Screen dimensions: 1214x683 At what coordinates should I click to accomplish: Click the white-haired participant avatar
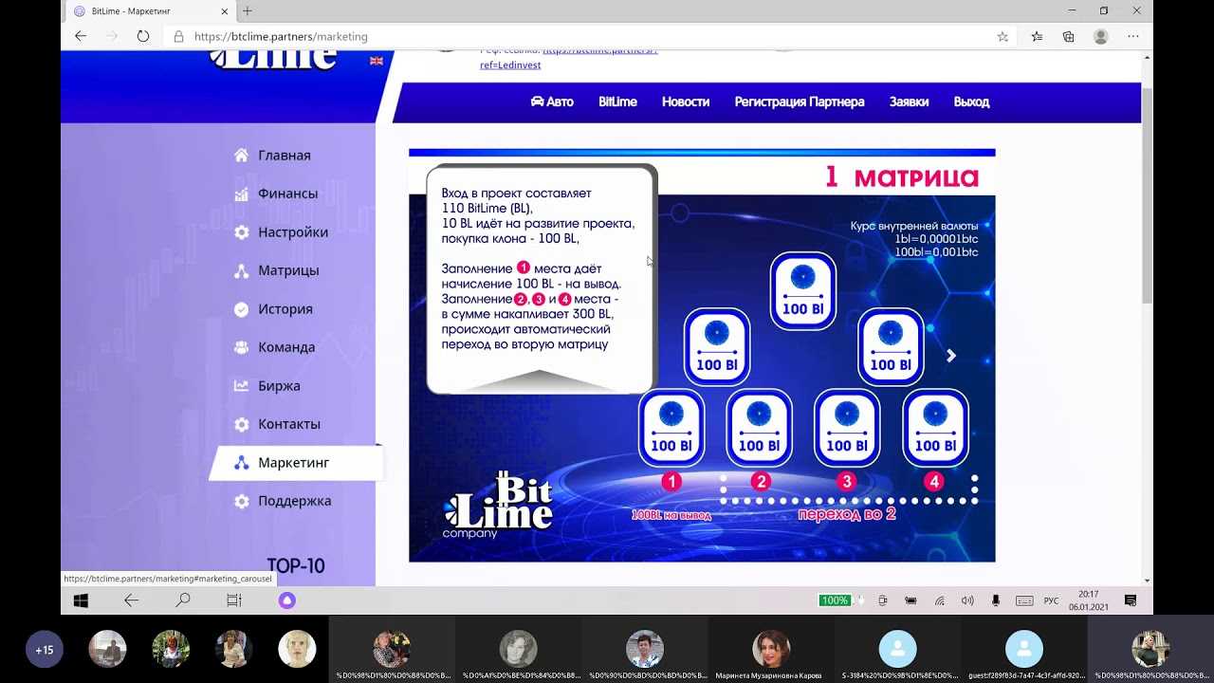297,650
